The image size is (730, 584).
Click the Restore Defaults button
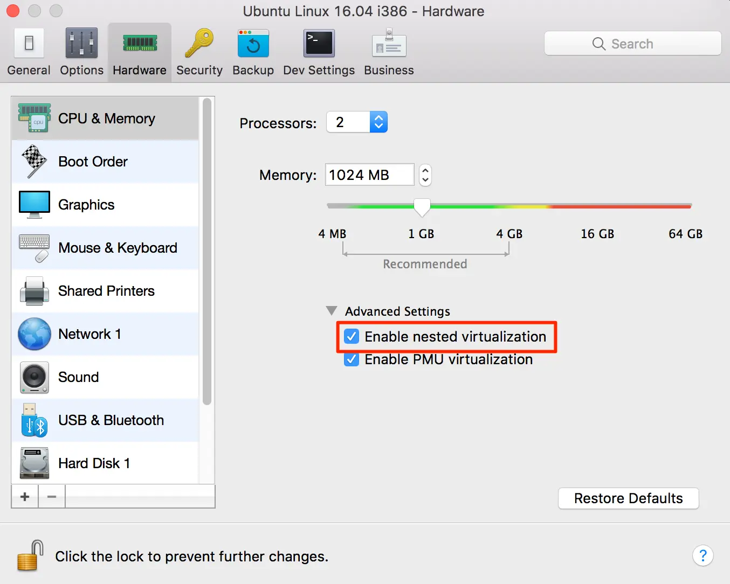[629, 498]
